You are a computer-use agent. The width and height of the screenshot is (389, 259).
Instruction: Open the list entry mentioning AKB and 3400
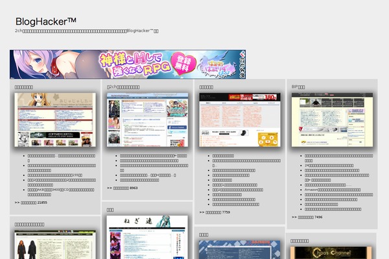point(61,192)
